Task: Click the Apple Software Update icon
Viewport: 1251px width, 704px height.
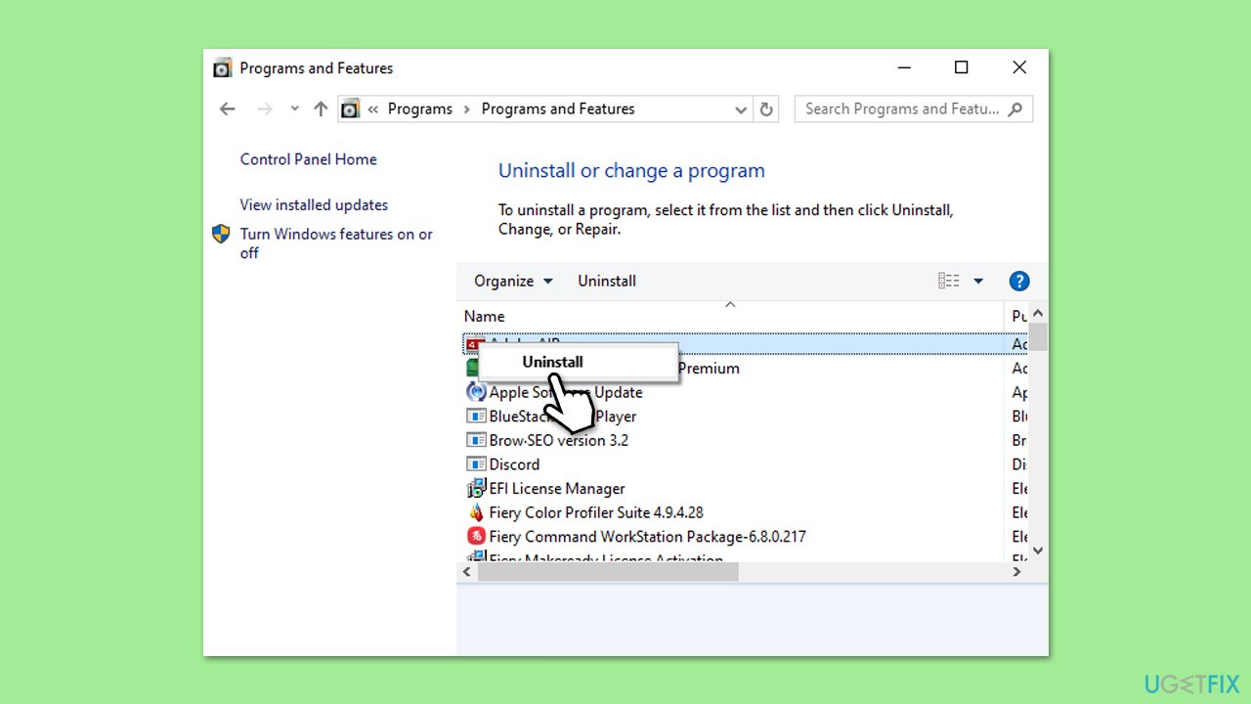Action: (476, 392)
